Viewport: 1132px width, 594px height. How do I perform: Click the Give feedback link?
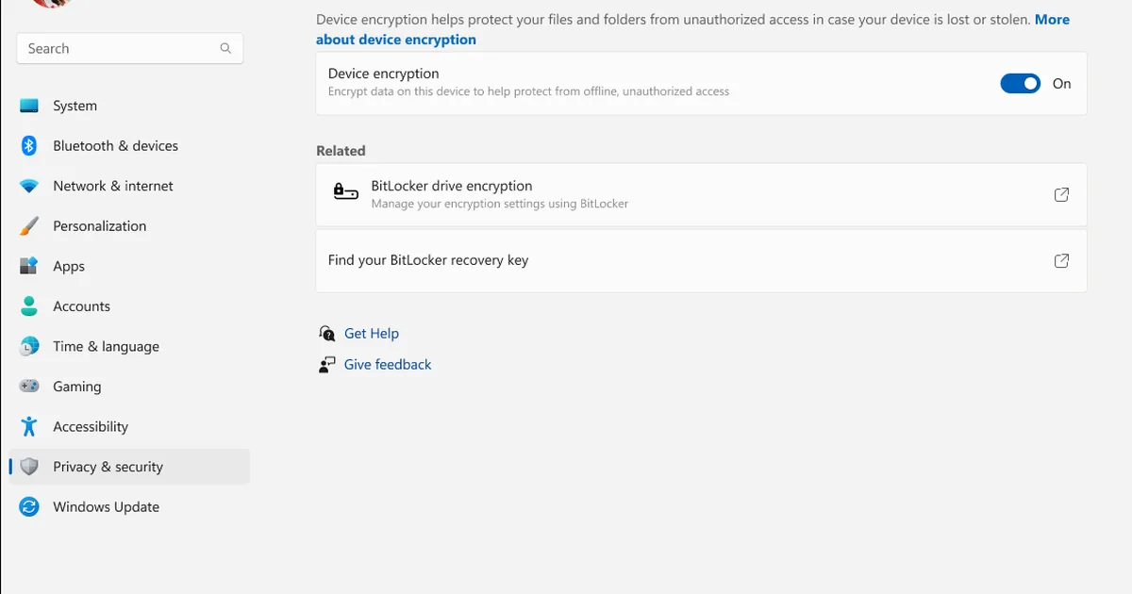(x=388, y=364)
